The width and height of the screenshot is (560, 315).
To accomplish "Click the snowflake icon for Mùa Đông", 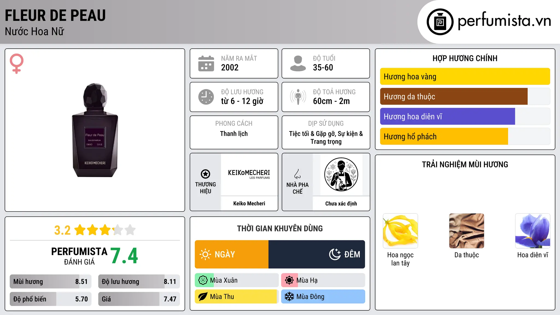I will coord(289,297).
